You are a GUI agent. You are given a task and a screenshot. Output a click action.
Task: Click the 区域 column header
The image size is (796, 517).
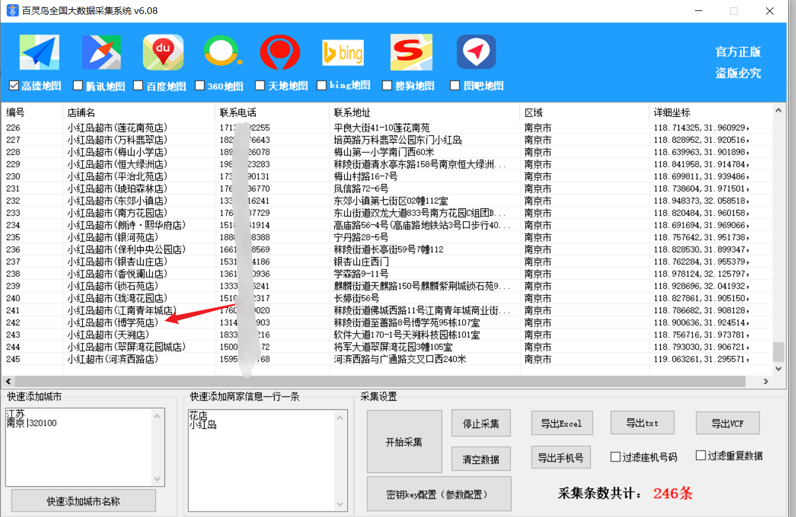click(x=584, y=113)
